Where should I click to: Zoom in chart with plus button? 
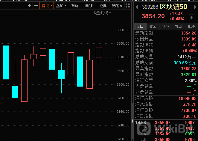coord(29,6)
